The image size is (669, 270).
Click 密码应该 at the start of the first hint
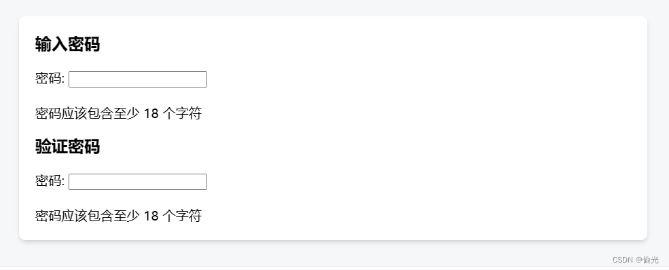[61, 114]
